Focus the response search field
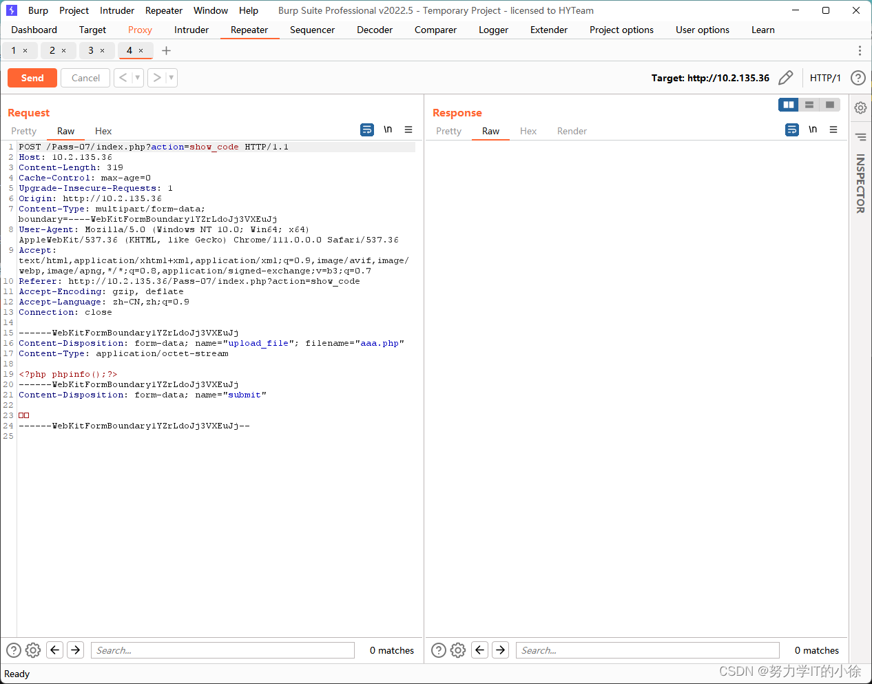The image size is (872, 684). pos(647,650)
